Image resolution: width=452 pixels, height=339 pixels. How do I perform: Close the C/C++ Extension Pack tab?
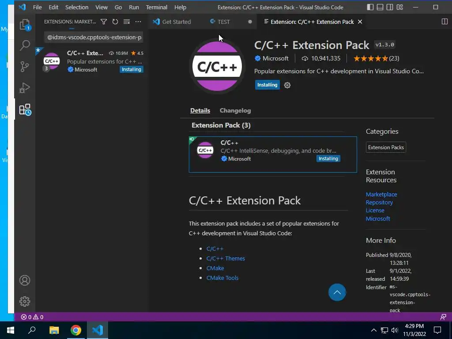click(360, 22)
